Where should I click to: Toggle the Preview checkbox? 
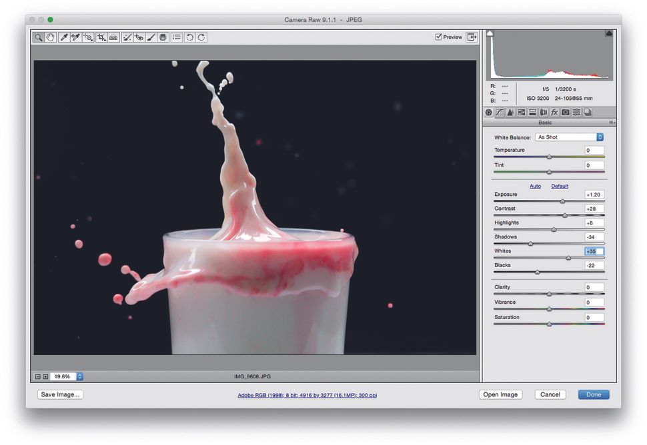click(438, 37)
